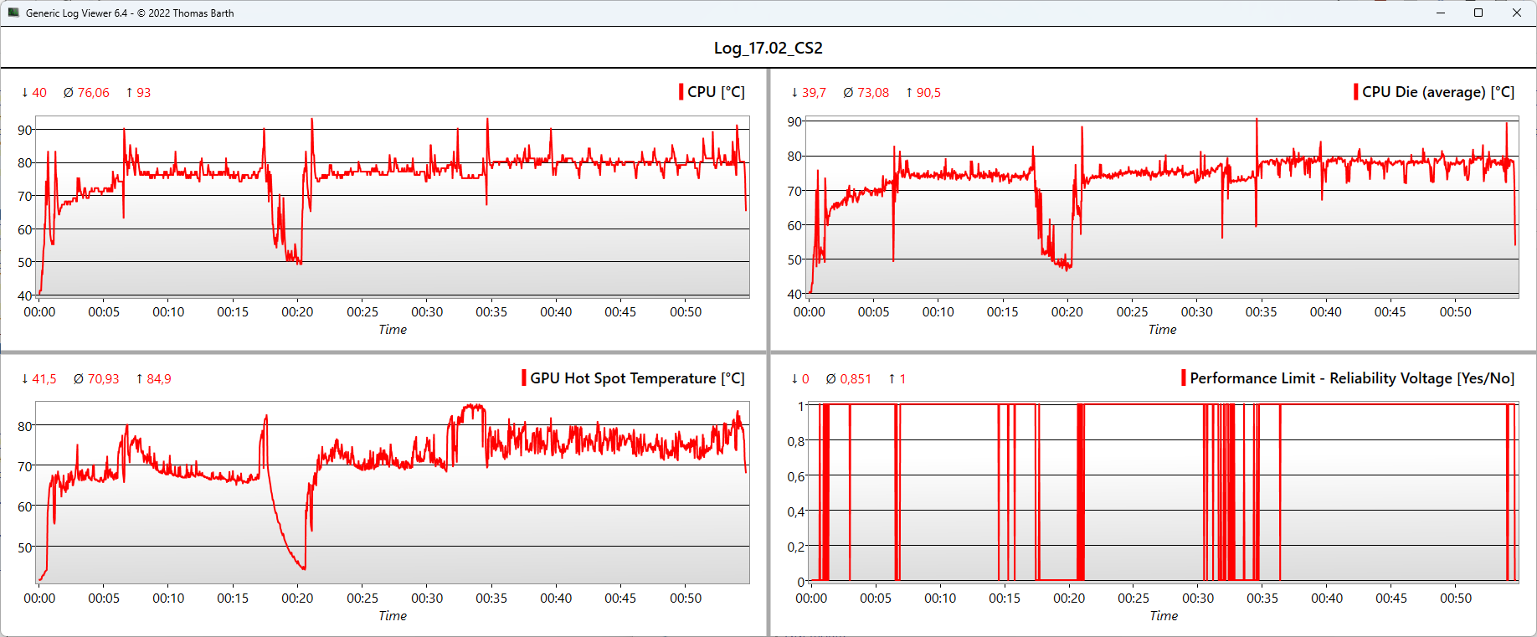1537x637 pixels.
Task: Click the Performance Limit average 0,851
Action: (x=855, y=379)
